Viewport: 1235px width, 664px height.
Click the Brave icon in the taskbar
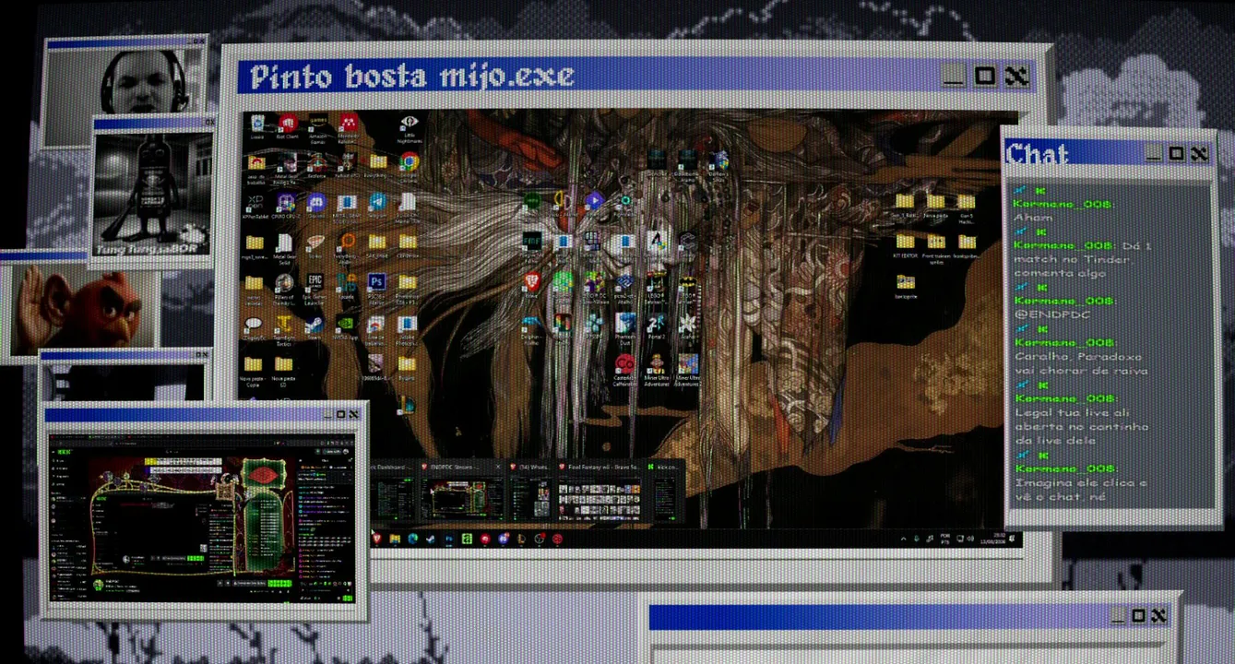point(376,539)
